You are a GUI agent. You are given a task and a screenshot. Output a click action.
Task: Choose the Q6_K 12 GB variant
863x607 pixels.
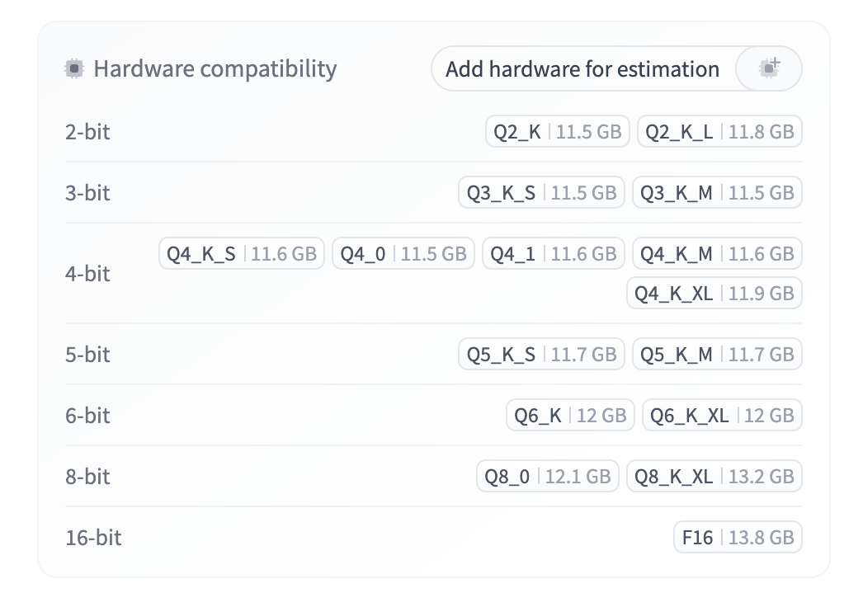570,416
